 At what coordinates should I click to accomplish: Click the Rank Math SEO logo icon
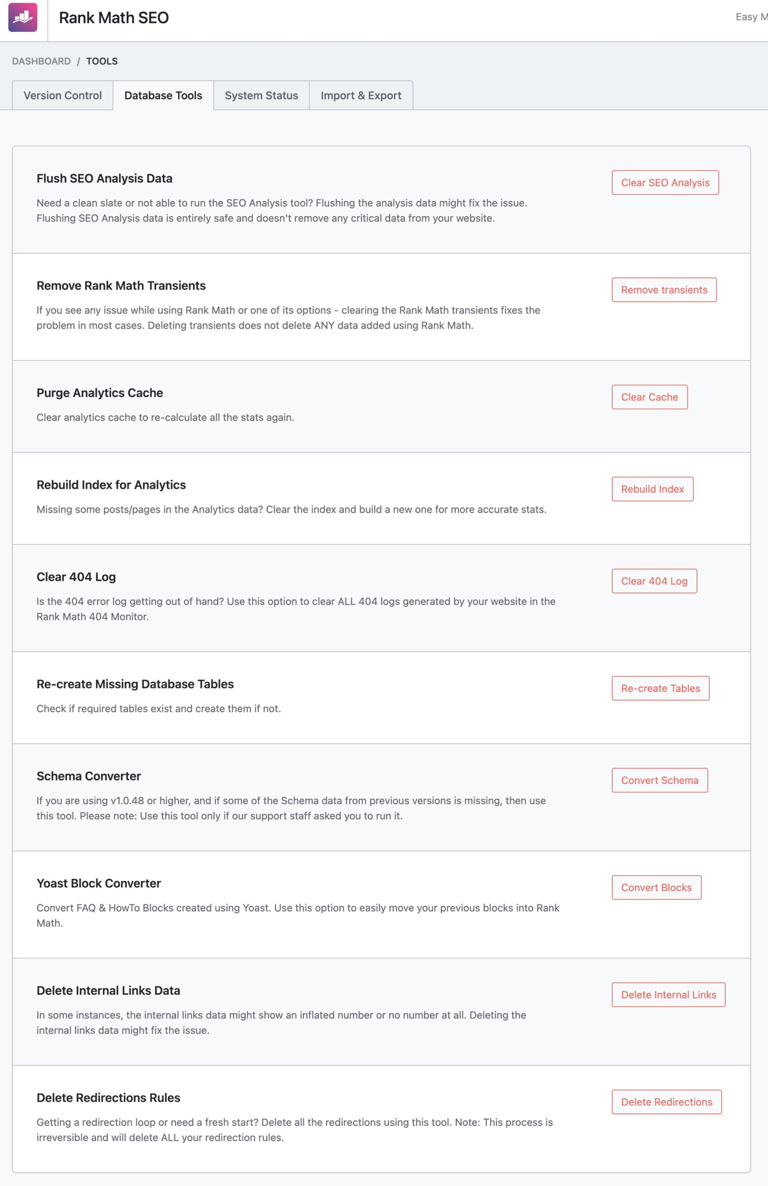23,18
